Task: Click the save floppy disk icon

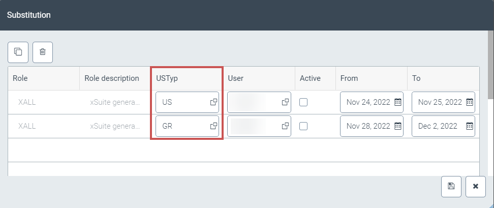Action: (x=451, y=186)
